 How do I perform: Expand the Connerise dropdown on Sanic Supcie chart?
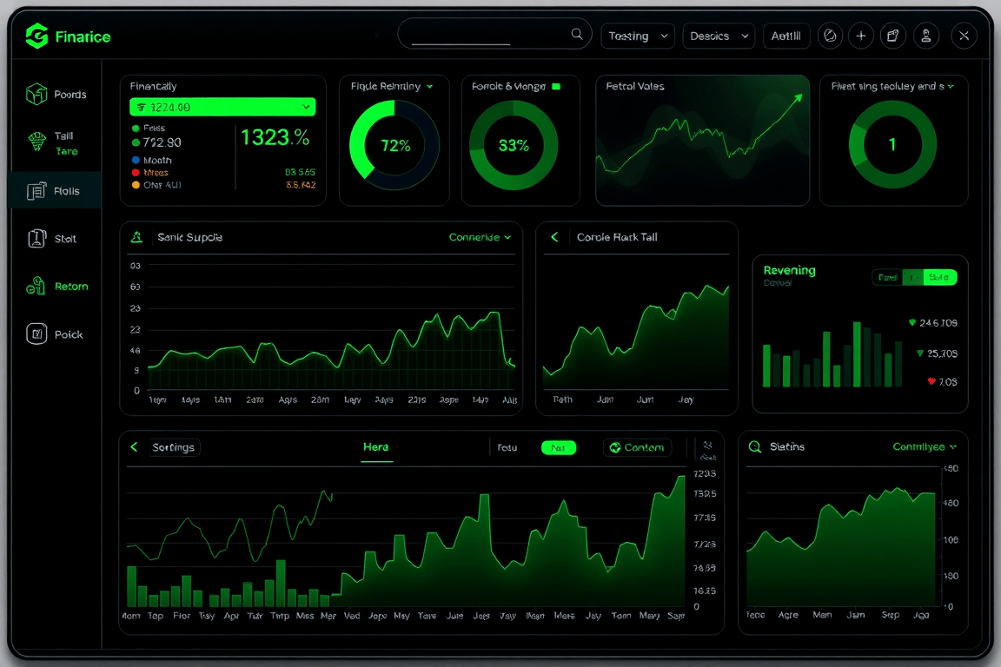pyautogui.click(x=480, y=236)
